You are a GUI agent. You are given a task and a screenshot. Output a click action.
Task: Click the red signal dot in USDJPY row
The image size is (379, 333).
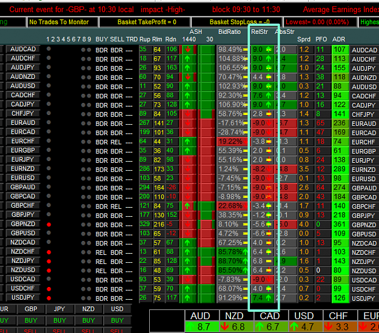pos(49,298)
